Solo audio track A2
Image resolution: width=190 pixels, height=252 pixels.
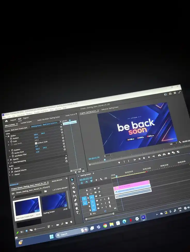[x=105, y=203]
